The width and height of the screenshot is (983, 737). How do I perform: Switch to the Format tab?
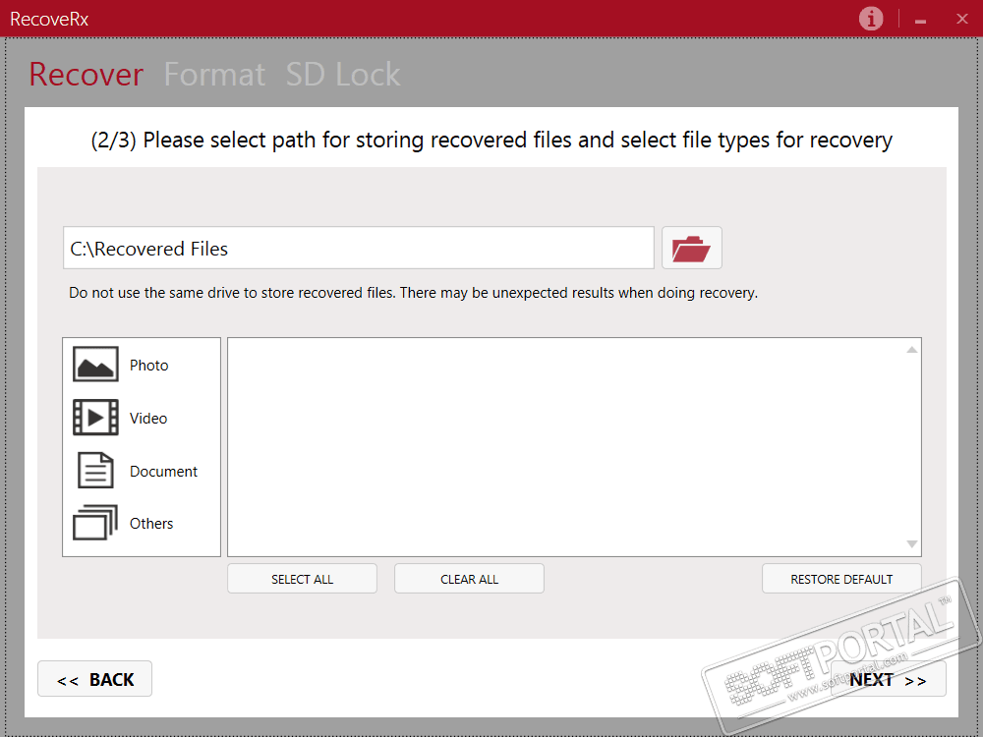(214, 75)
